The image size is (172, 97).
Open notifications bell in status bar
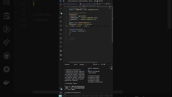click(x=111, y=96)
